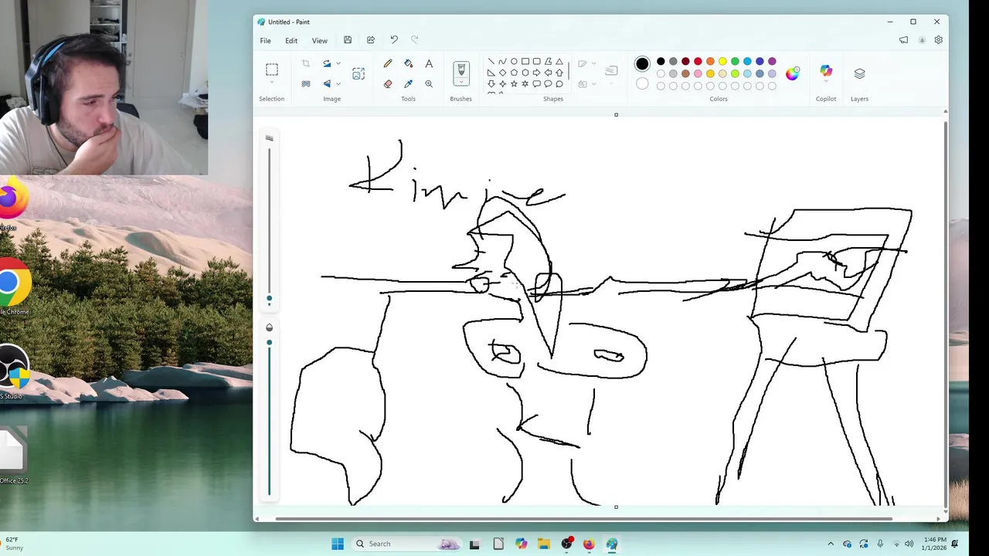Expand the Rotate dropdown arrow

(338, 63)
